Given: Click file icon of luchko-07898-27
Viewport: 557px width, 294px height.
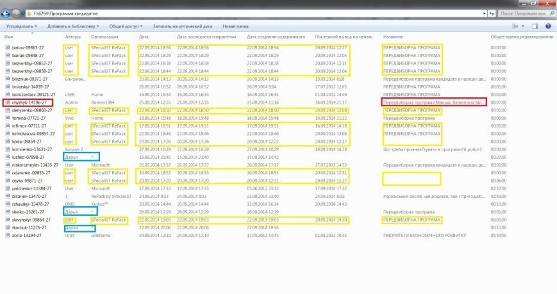Looking at the screenshot, I should 8,157.
